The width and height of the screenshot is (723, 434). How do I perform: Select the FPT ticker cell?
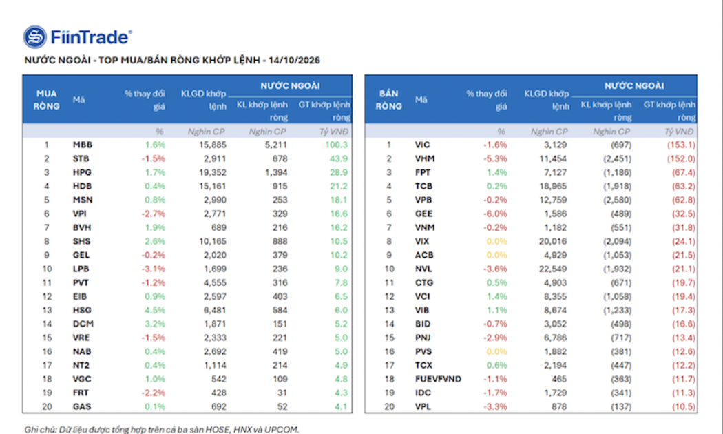[423, 172]
